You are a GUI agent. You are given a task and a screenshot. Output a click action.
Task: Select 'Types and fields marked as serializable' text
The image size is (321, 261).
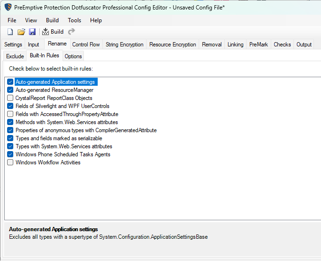[59, 138]
